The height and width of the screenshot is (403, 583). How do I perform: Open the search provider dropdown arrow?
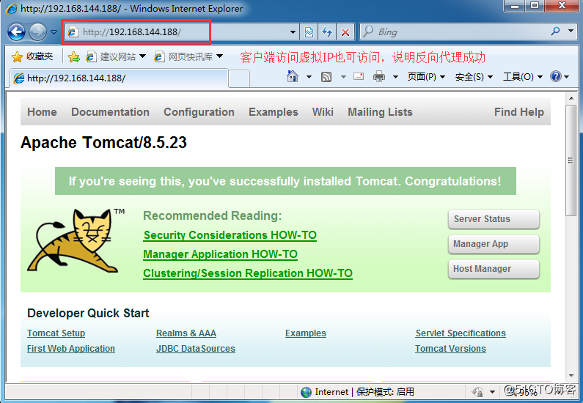(571, 32)
